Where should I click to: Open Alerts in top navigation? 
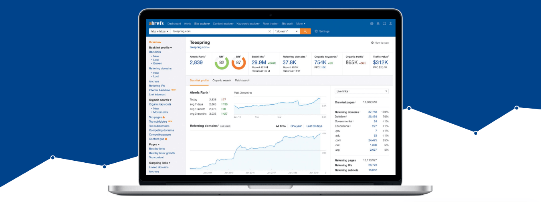(x=188, y=24)
